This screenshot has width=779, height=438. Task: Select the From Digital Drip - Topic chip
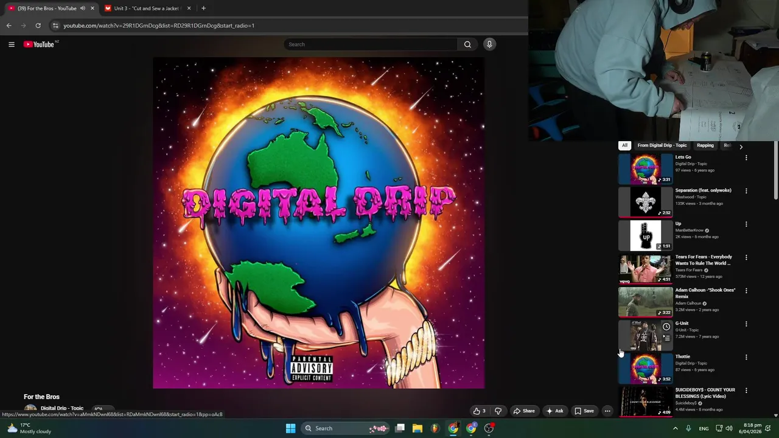click(662, 145)
